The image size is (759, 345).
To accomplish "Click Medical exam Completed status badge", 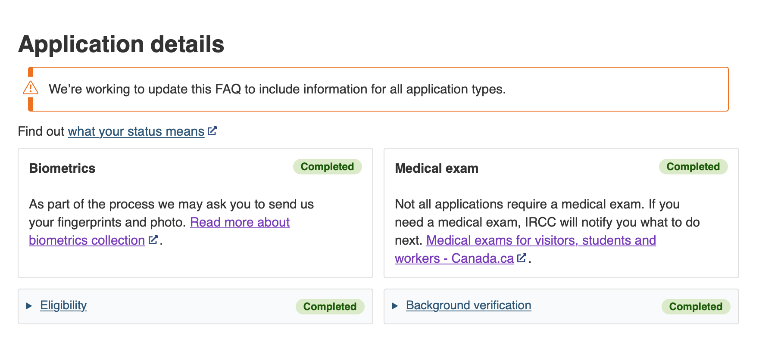I will [x=693, y=167].
